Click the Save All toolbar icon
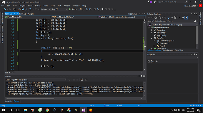Image resolution: width=203 pixels, height=113 pixels. pyautogui.click(x=26, y=9)
